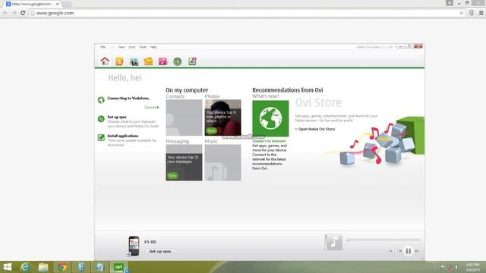Reload the page in Chrome
This screenshot has width=486, height=273.
pyautogui.click(x=23, y=13)
